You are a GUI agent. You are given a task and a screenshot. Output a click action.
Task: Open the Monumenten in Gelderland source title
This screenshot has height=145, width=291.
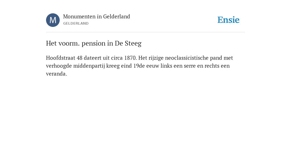tap(97, 17)
